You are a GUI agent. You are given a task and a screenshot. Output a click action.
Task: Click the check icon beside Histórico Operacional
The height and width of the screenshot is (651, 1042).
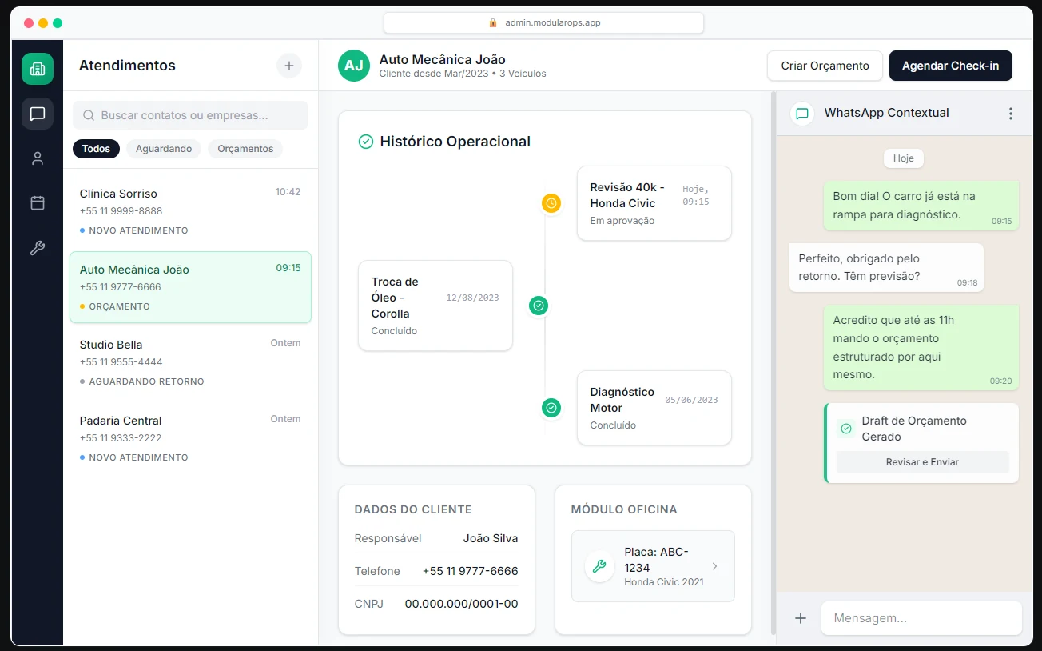click(x=366, y=142)
